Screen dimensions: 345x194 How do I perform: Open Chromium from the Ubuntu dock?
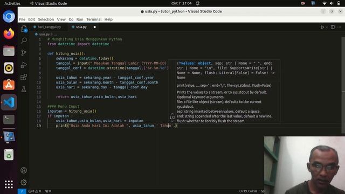[9, 17]
